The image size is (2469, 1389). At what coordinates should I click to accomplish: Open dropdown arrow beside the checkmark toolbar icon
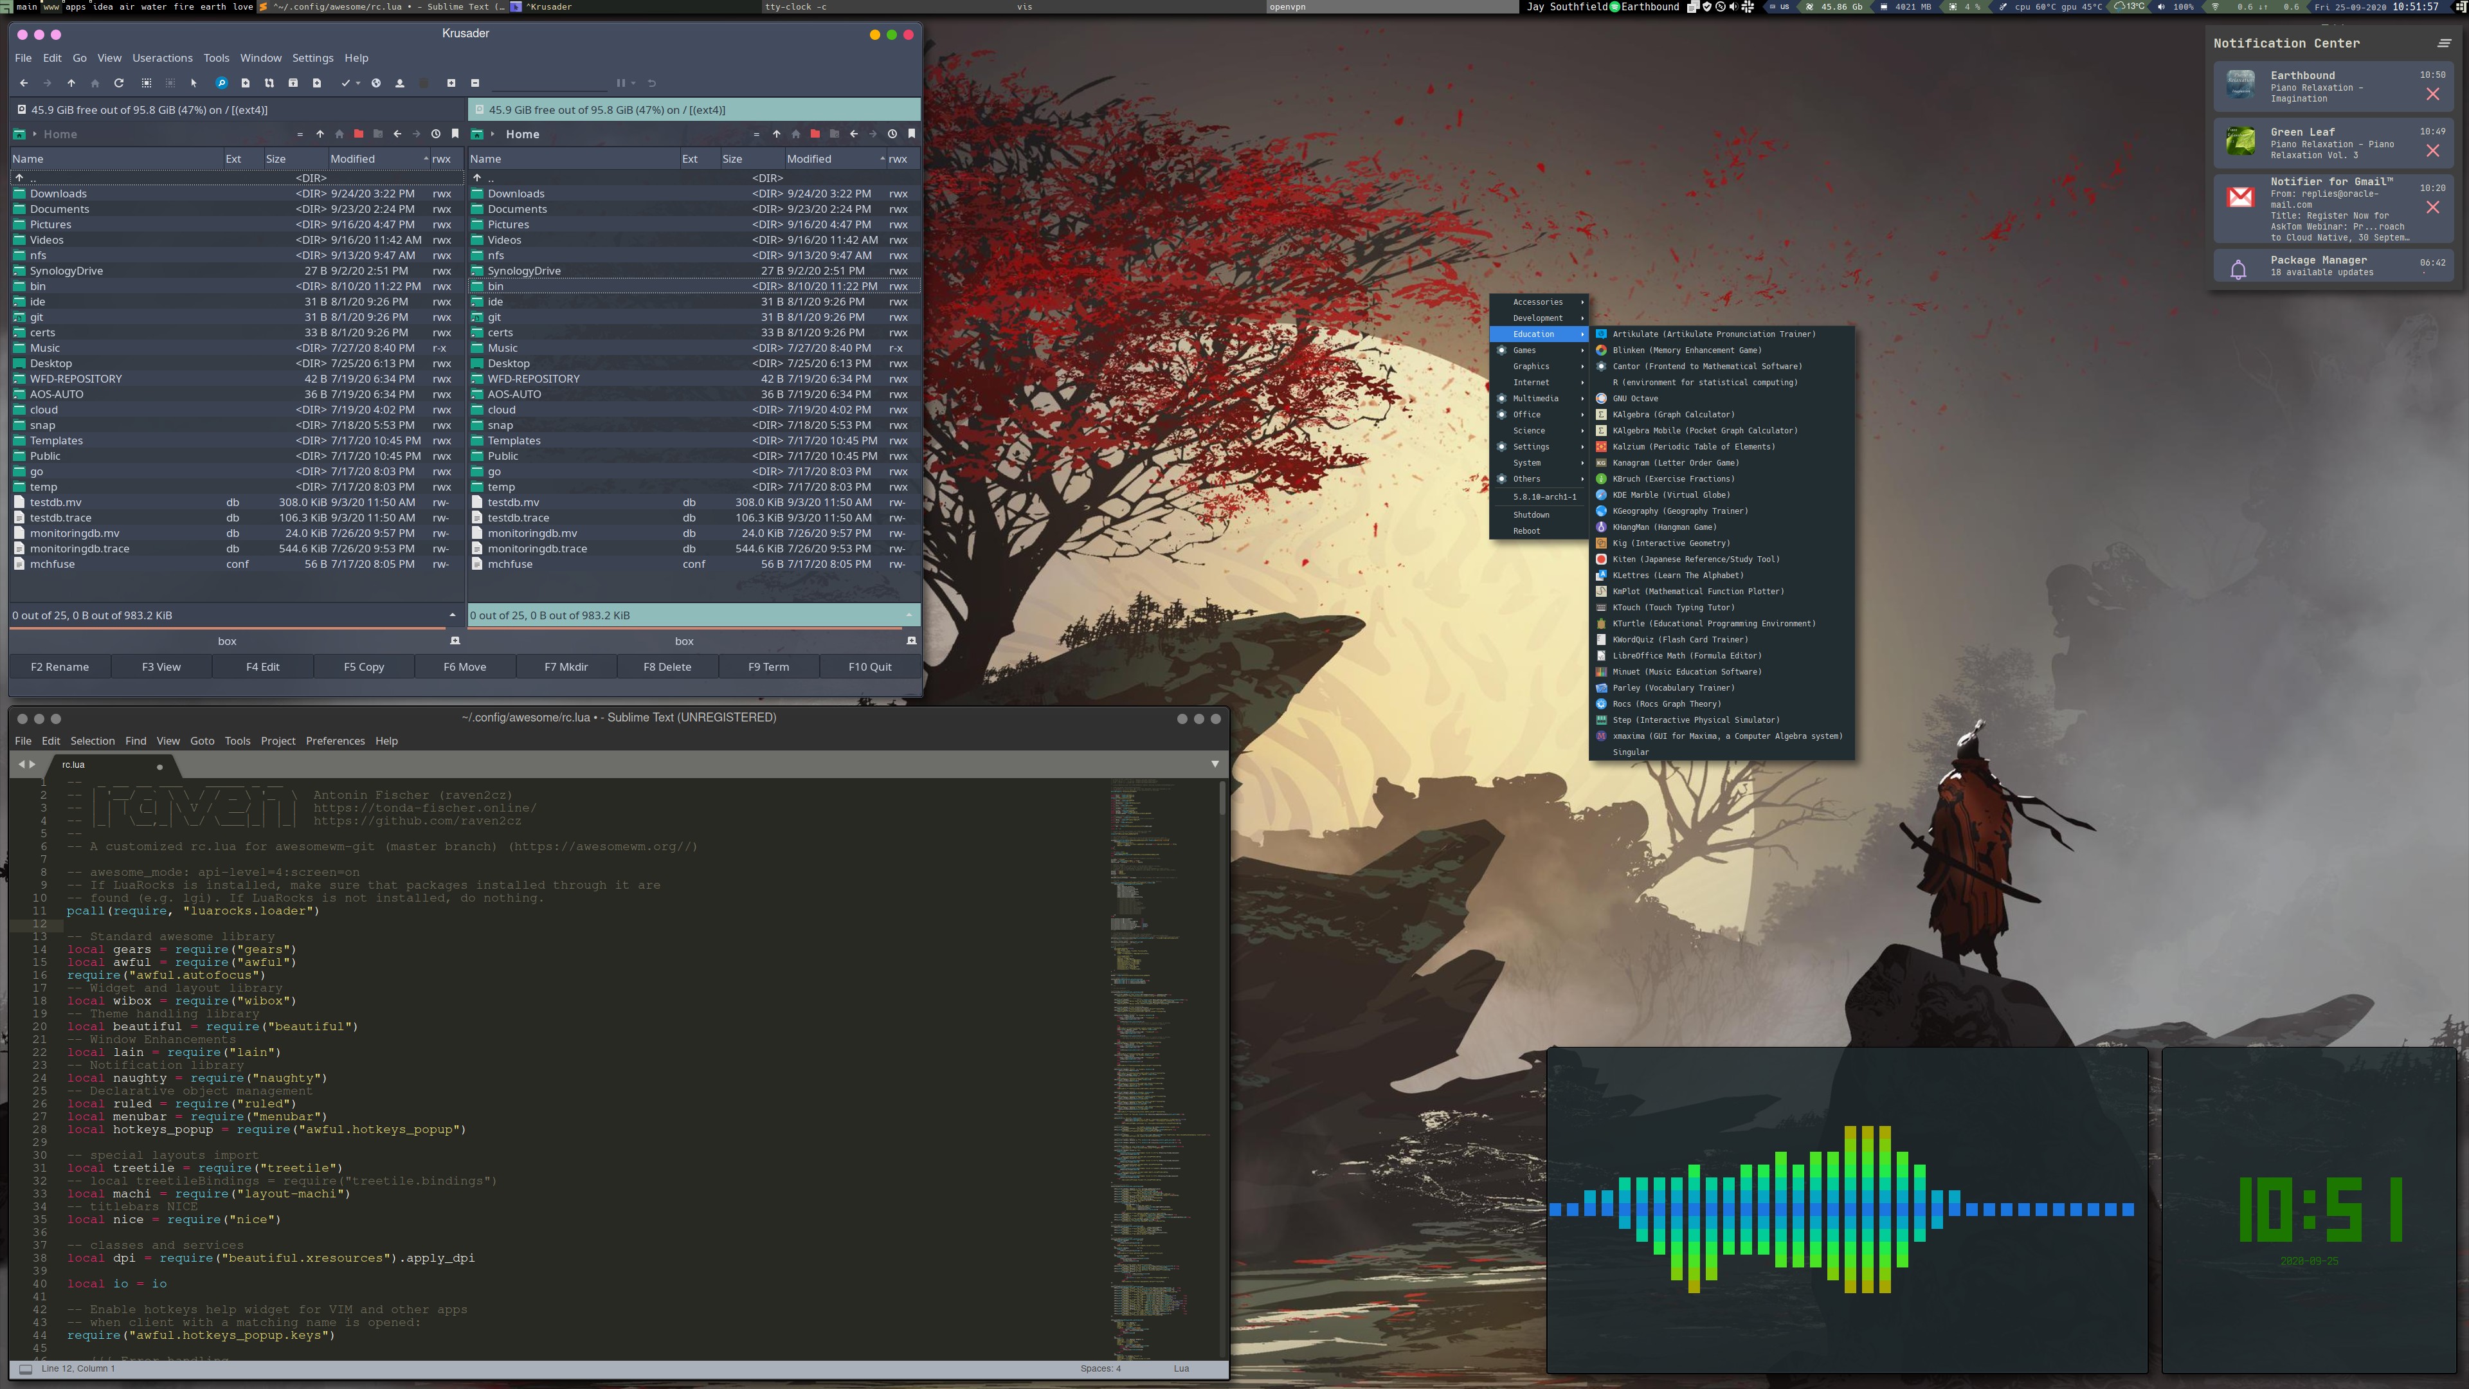coord(359,84)
